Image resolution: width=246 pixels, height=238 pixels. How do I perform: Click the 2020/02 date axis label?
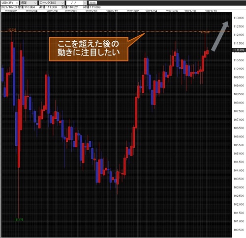click(11, 11)
